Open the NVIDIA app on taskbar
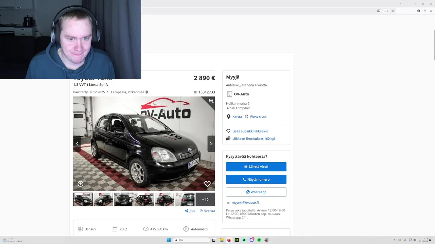Image resolution: width=435 pixels, height=244 pixels. [237, 240]
